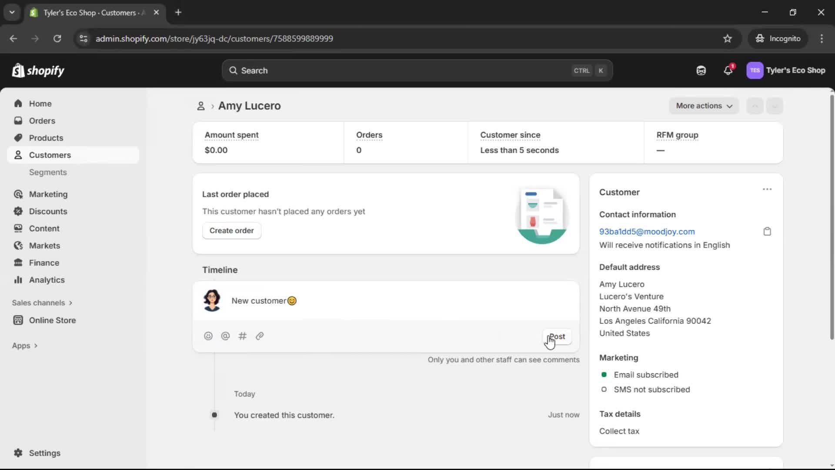Insert a hashtag using the # icon
The image size is (835, 470).
coord(243,336)
